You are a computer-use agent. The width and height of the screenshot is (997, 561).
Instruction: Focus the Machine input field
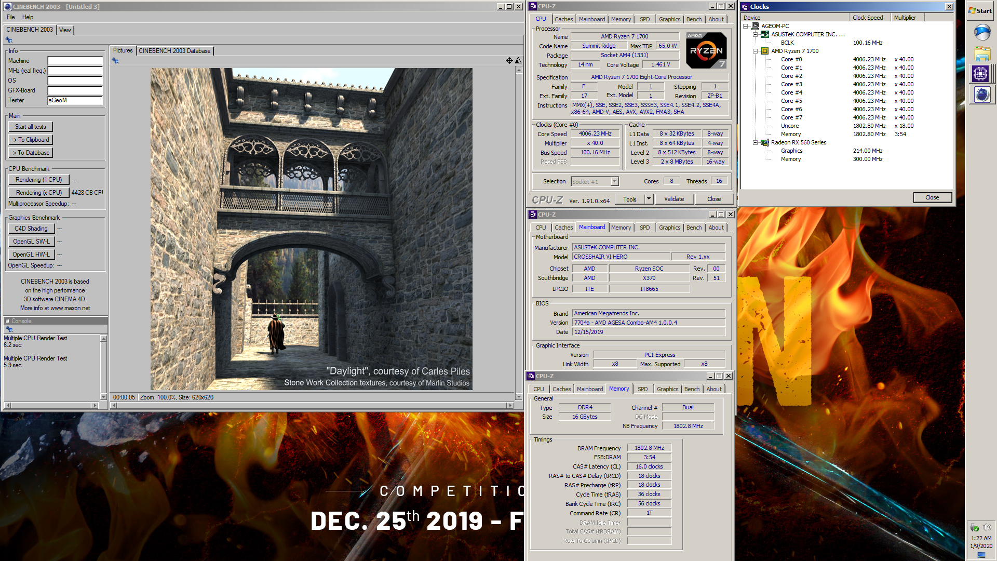click(x=75, y=61)
